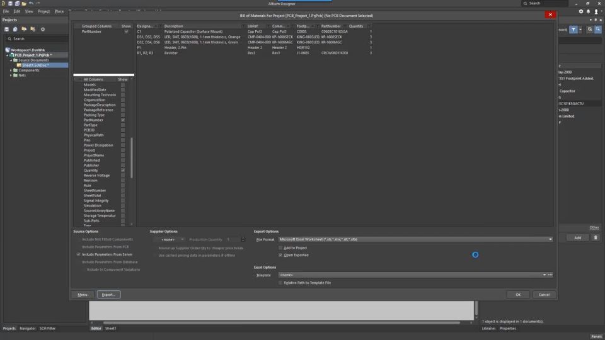
Task: Click the Open folder icon in the title bar
Action: [x=24, y=4]
